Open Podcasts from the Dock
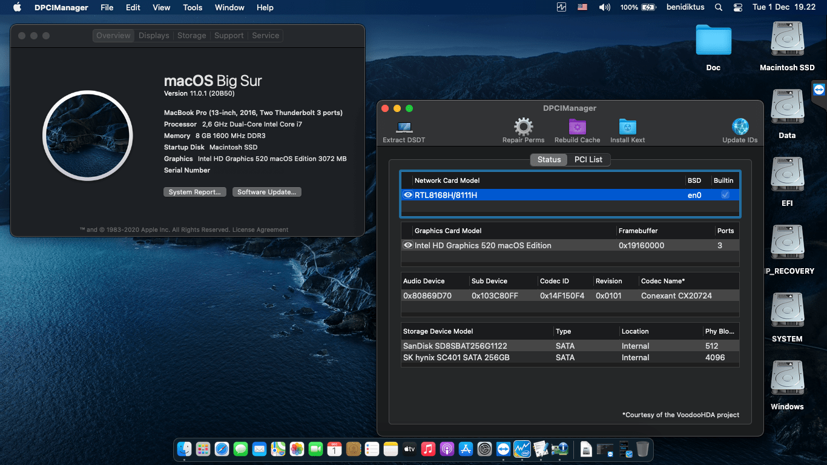The image size is (827, 465). tap(447, 449)
